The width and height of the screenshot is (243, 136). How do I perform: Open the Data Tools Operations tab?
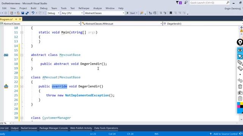pyautogui.click(x=106, y=128)
